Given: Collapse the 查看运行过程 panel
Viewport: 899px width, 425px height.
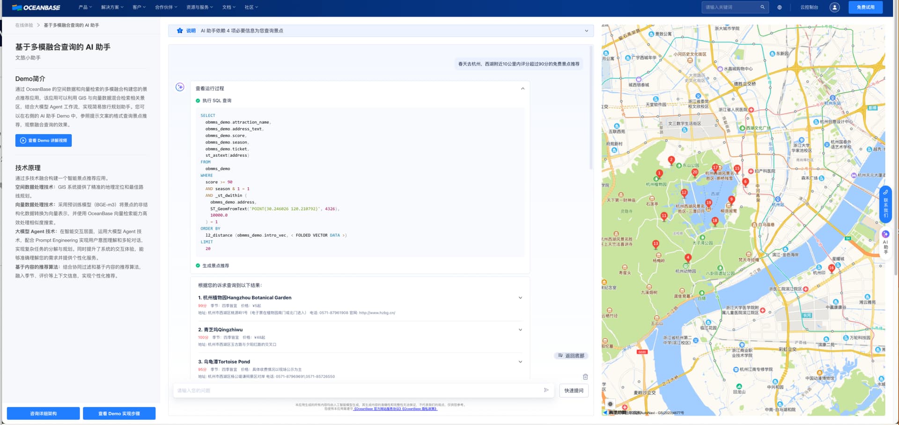Looking at the screenshot, I should click(523, 88).
